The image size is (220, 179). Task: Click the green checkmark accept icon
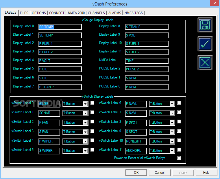[x=205, y=44]
